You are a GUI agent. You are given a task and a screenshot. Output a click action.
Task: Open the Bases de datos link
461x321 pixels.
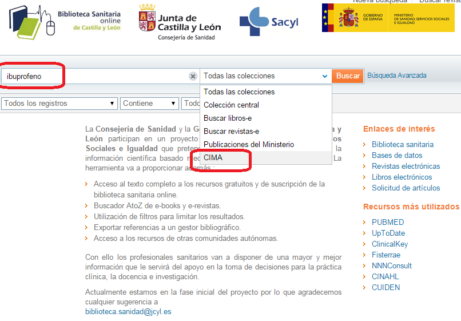(396, 155)
